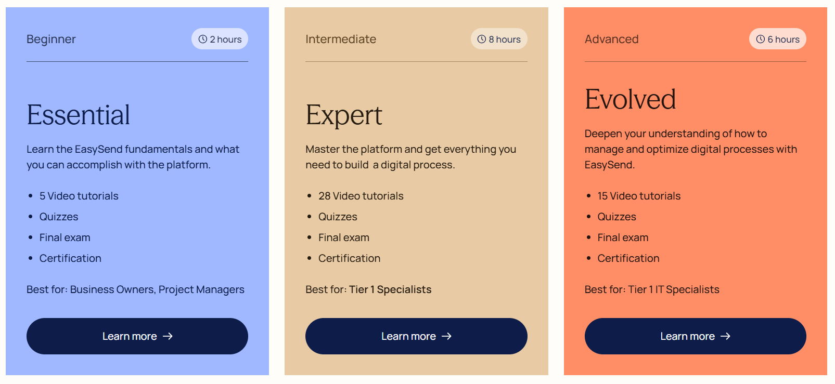
Task: Click the Evolved course heading
Action: point(630,99)
